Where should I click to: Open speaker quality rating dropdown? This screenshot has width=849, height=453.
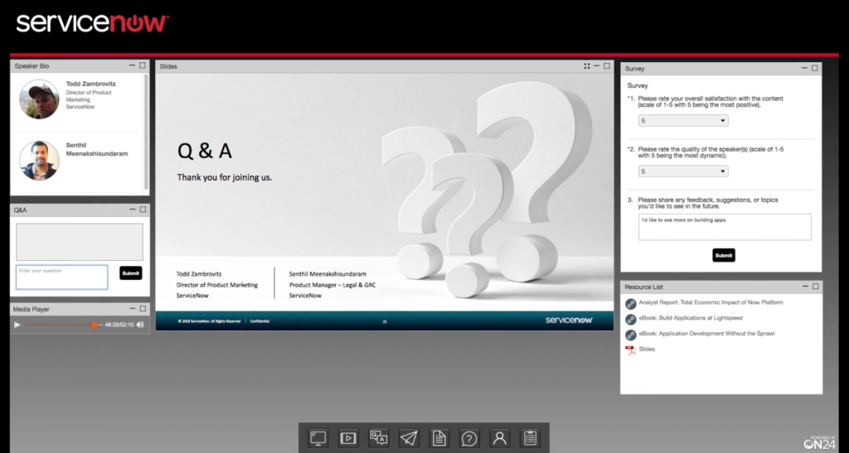(683, 171)
